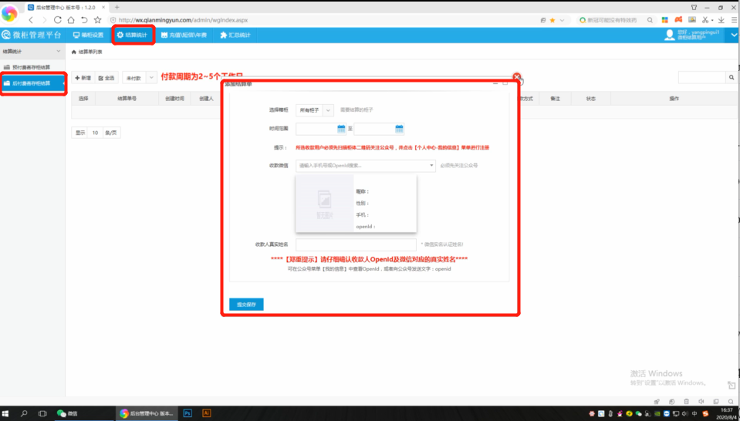Open the 结算统计 top menu
The height and width of the screenshot is (421, 740).
(132, 35)
